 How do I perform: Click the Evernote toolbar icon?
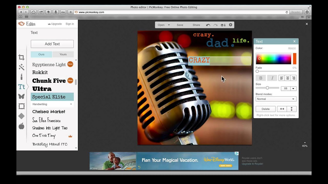[x=48, y=12]
